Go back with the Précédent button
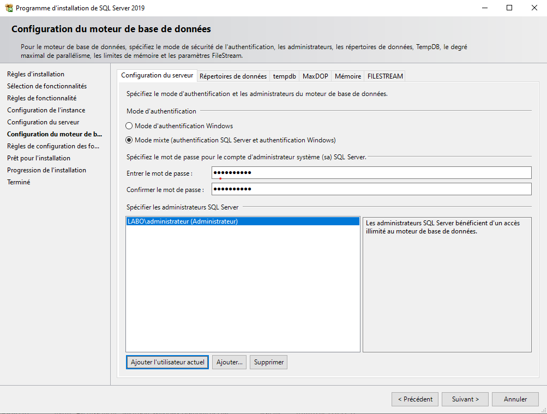 (414, 399)
